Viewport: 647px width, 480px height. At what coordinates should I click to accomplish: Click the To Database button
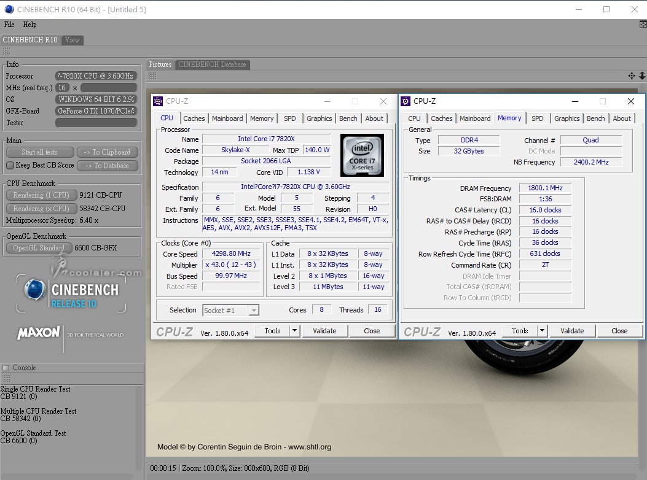pos(108,166)
